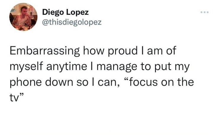Click the word "can," in the tweet

click(x=108, y=82)
